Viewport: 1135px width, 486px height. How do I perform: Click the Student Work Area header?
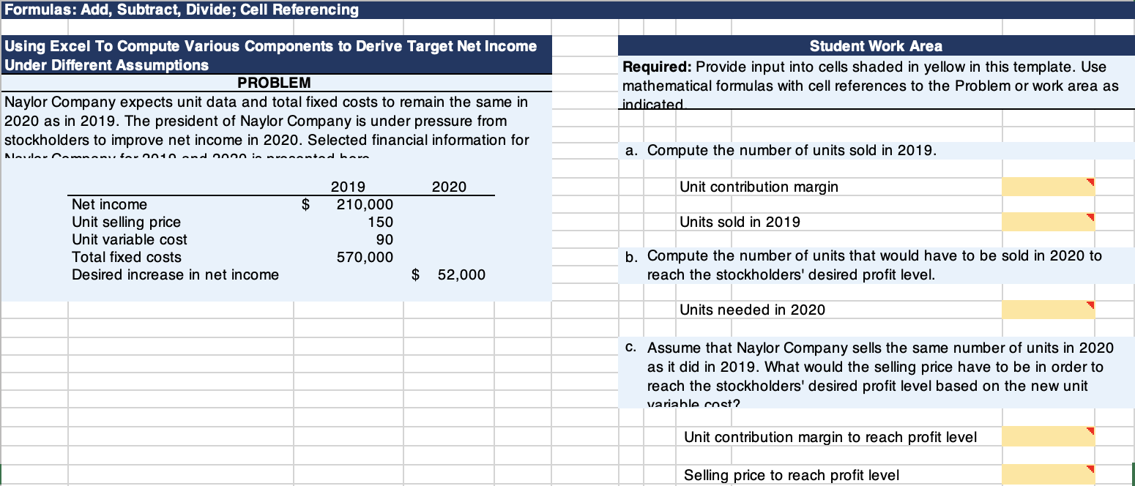(x=876, y=45)
